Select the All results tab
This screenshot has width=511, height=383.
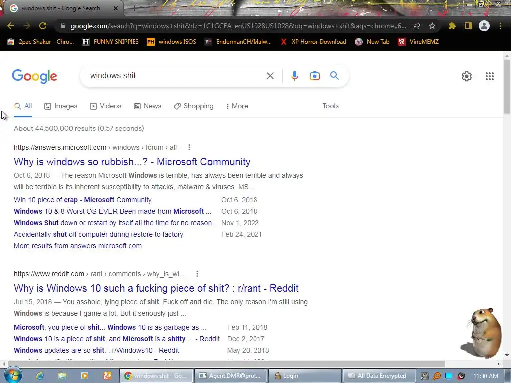(x=23, y=106)
